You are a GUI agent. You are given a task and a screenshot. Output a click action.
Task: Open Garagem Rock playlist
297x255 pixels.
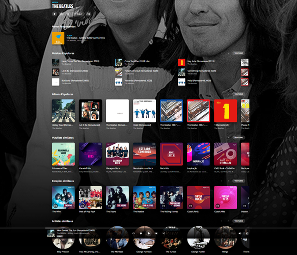pyautogui.click(x=118, y=154)
